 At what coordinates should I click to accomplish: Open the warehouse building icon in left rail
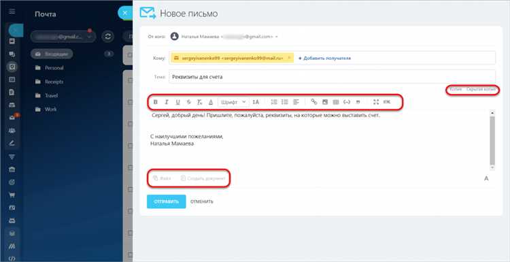pos(12,169)
